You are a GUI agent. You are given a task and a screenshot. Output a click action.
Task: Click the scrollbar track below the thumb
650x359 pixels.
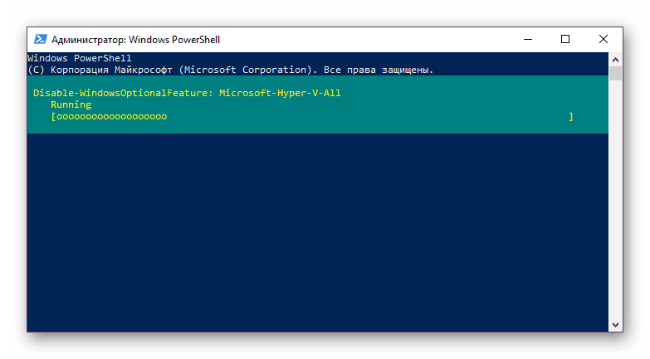[615, 207]
